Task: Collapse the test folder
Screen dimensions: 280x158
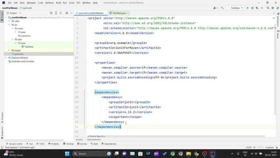Action: pyautogui.click(x=12, y=39)
